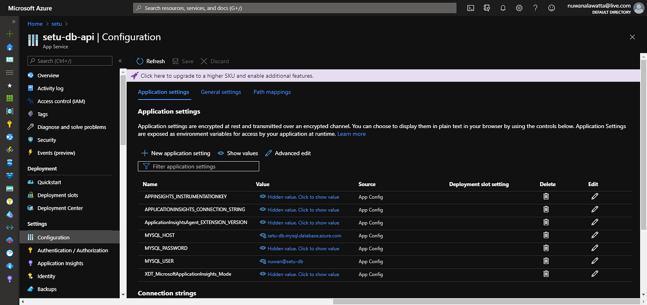Edit APPINSIGHTS_INSTRUMENTATIONKEY setting
This screenshot has height=305, width=647.
[x=595, y=197]
